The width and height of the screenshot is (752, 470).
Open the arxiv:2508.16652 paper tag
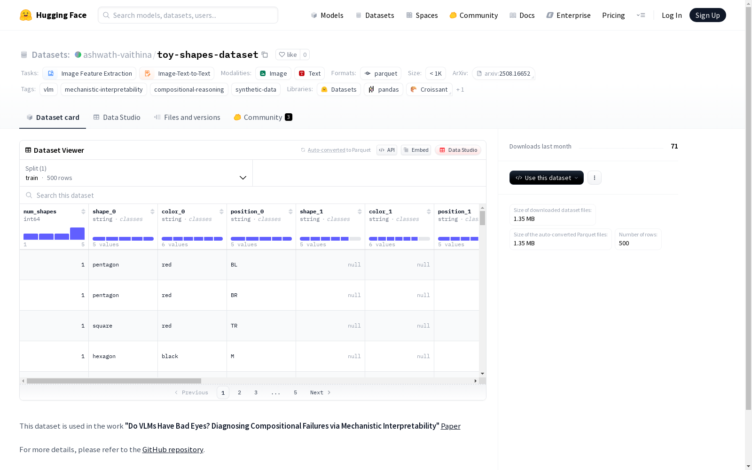[x=503, y=73]
